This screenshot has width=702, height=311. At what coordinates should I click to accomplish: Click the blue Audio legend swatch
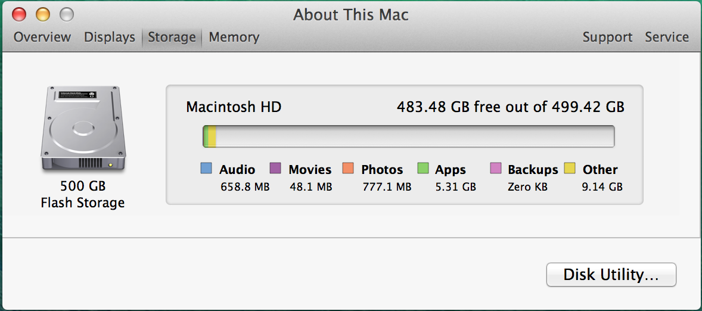206,169
